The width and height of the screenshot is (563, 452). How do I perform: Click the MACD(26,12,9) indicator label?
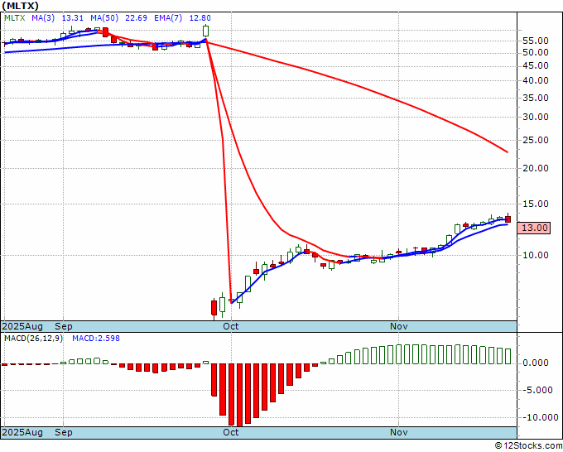point(33,339)
